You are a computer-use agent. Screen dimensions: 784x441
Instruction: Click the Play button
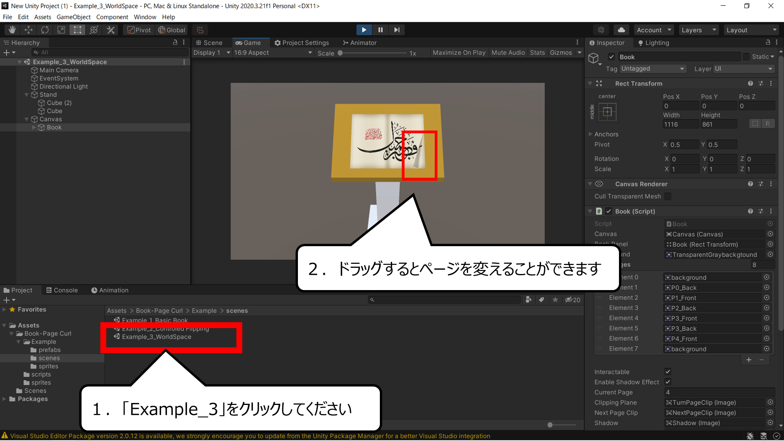(x=364, y=30)
